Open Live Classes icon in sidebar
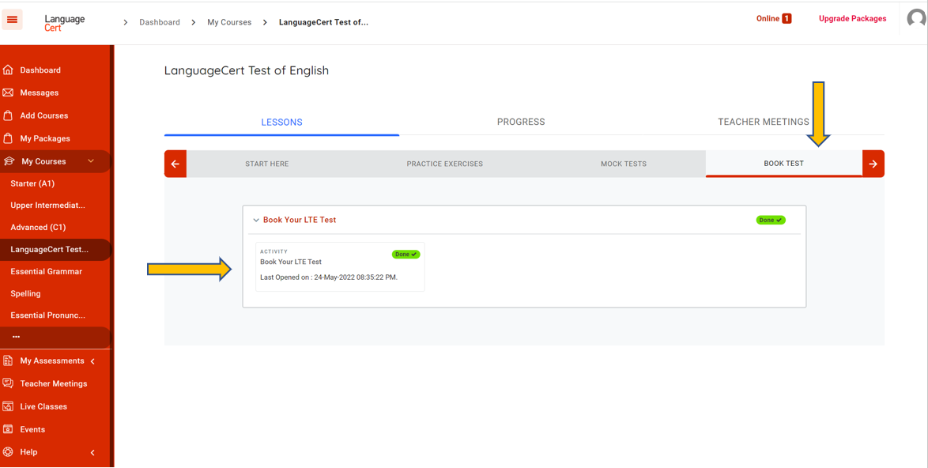The image size is (928, 468). point(9,406)
